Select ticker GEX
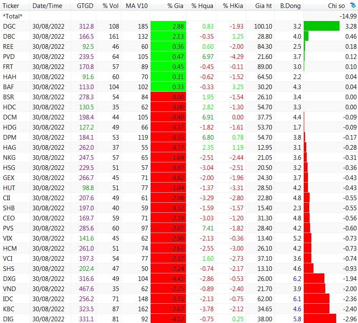Image resolution: width=358 pixels, height=323 pixels. pos(8,177)
